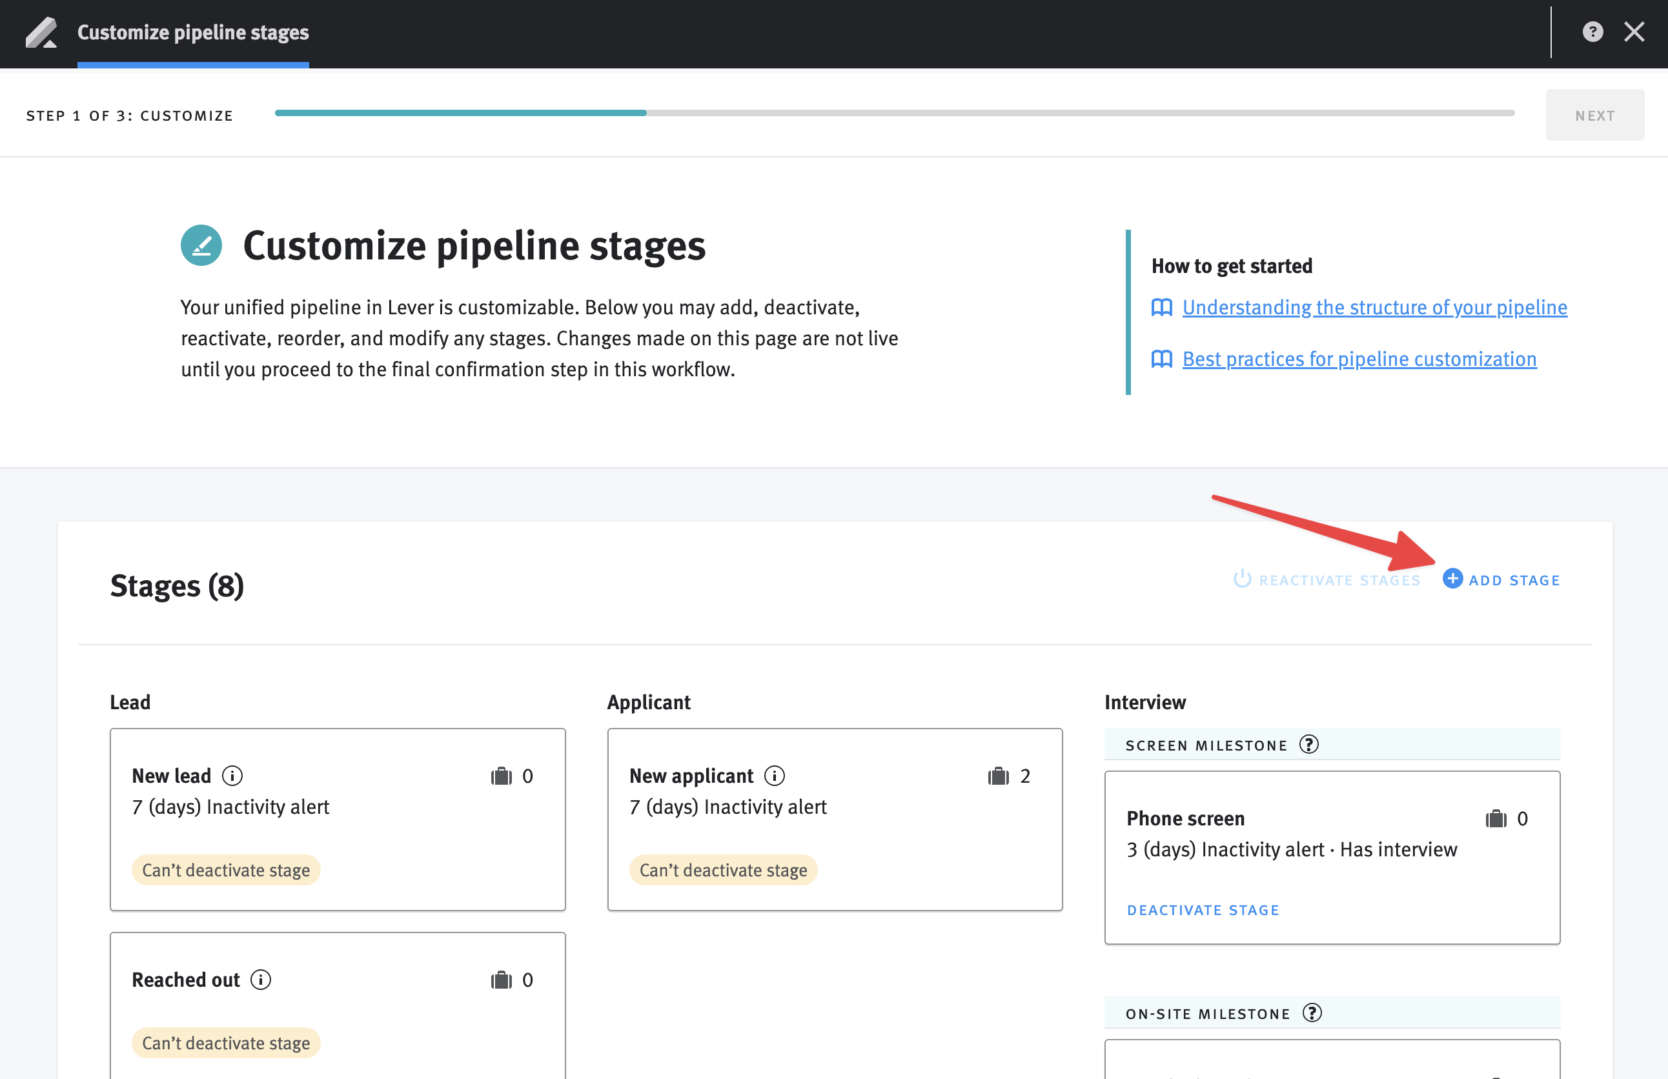Open Screen Milestone help question icon

click(x=1308, y=744)
